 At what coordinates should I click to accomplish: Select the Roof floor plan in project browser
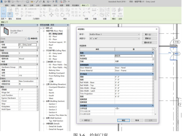point(51,45)
